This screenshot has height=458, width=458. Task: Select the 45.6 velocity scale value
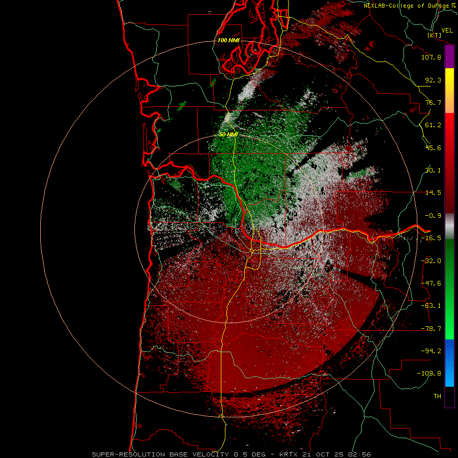pyautogui.click(x=433, y=148)
